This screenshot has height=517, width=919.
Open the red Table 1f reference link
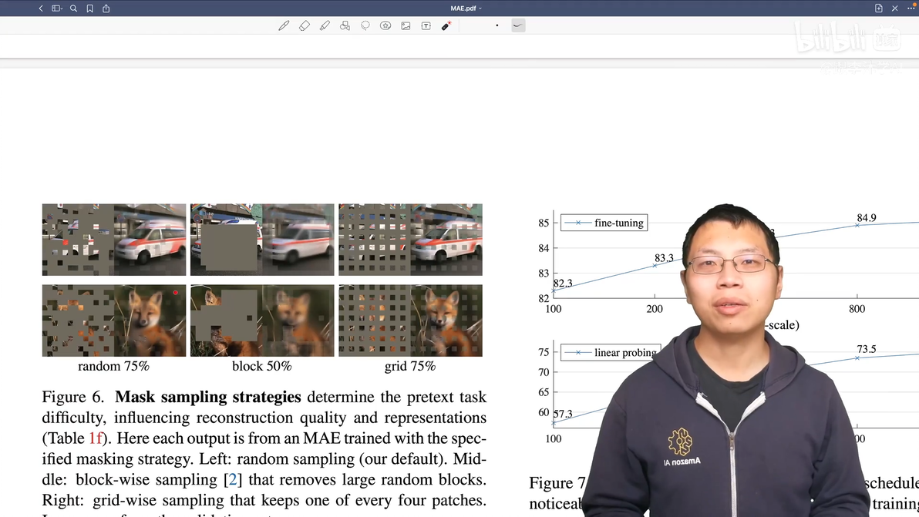[95, 438]
